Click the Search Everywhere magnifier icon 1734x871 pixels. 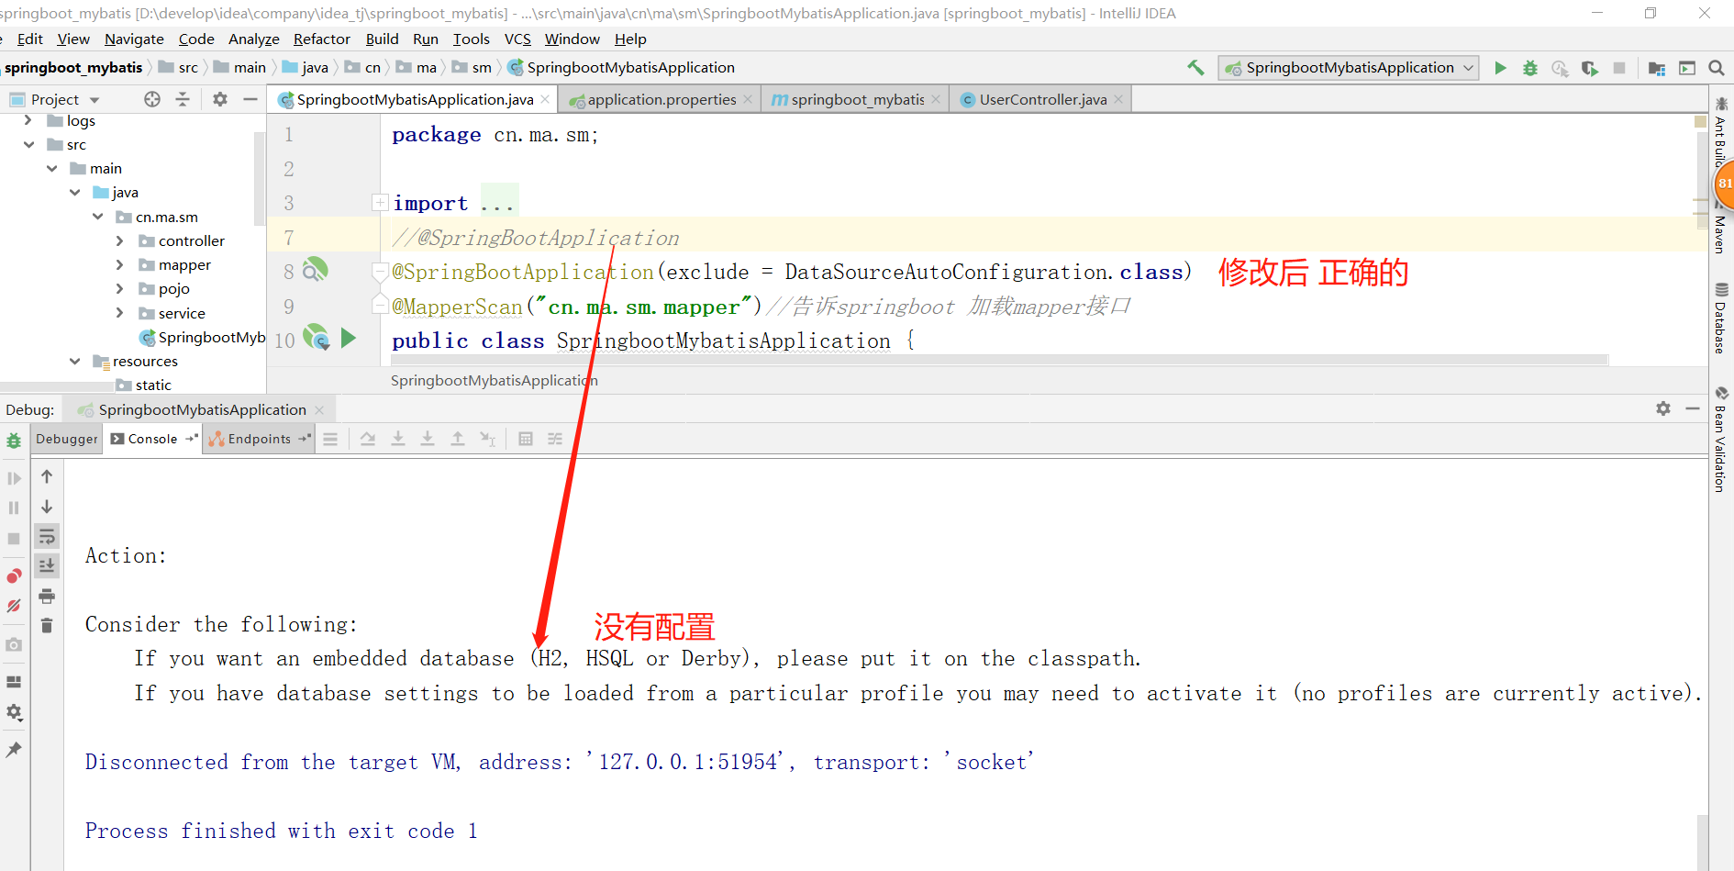point(1717,68)
